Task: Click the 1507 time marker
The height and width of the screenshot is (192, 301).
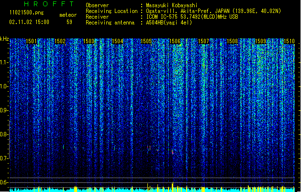Action: [203, 41]
